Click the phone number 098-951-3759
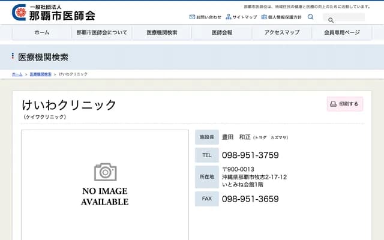384x240 pixels. [x=250, y=155]
